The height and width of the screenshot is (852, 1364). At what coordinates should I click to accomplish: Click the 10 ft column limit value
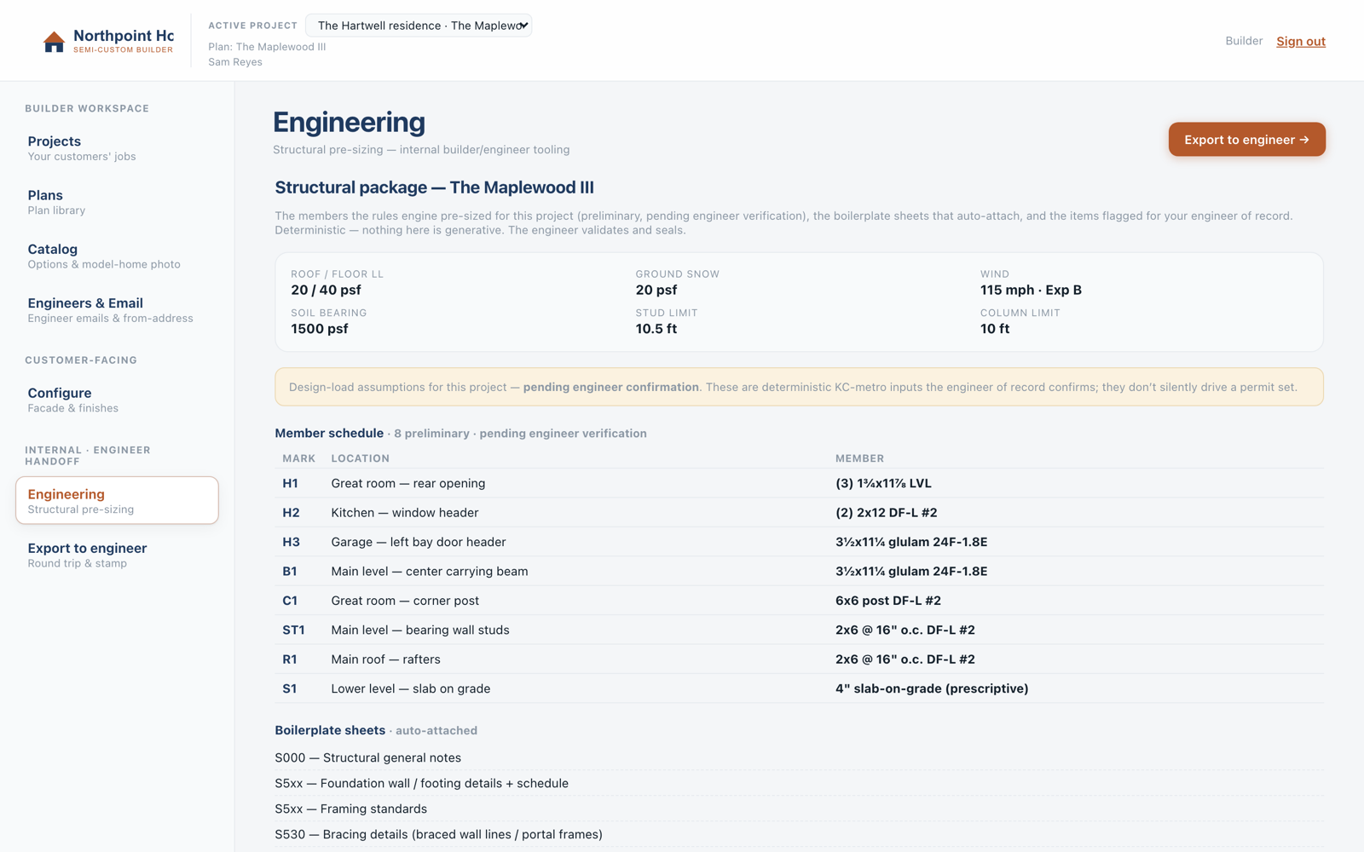click(995, 329)
